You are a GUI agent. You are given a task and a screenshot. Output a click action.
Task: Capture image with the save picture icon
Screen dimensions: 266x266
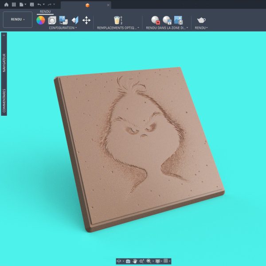click(x=179, y=20)
